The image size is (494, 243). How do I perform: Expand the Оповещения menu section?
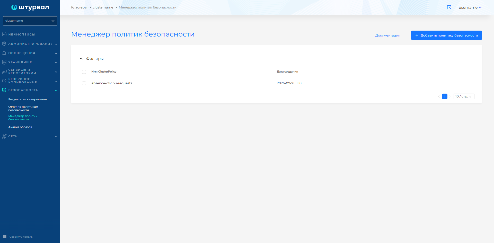point(56,53)
